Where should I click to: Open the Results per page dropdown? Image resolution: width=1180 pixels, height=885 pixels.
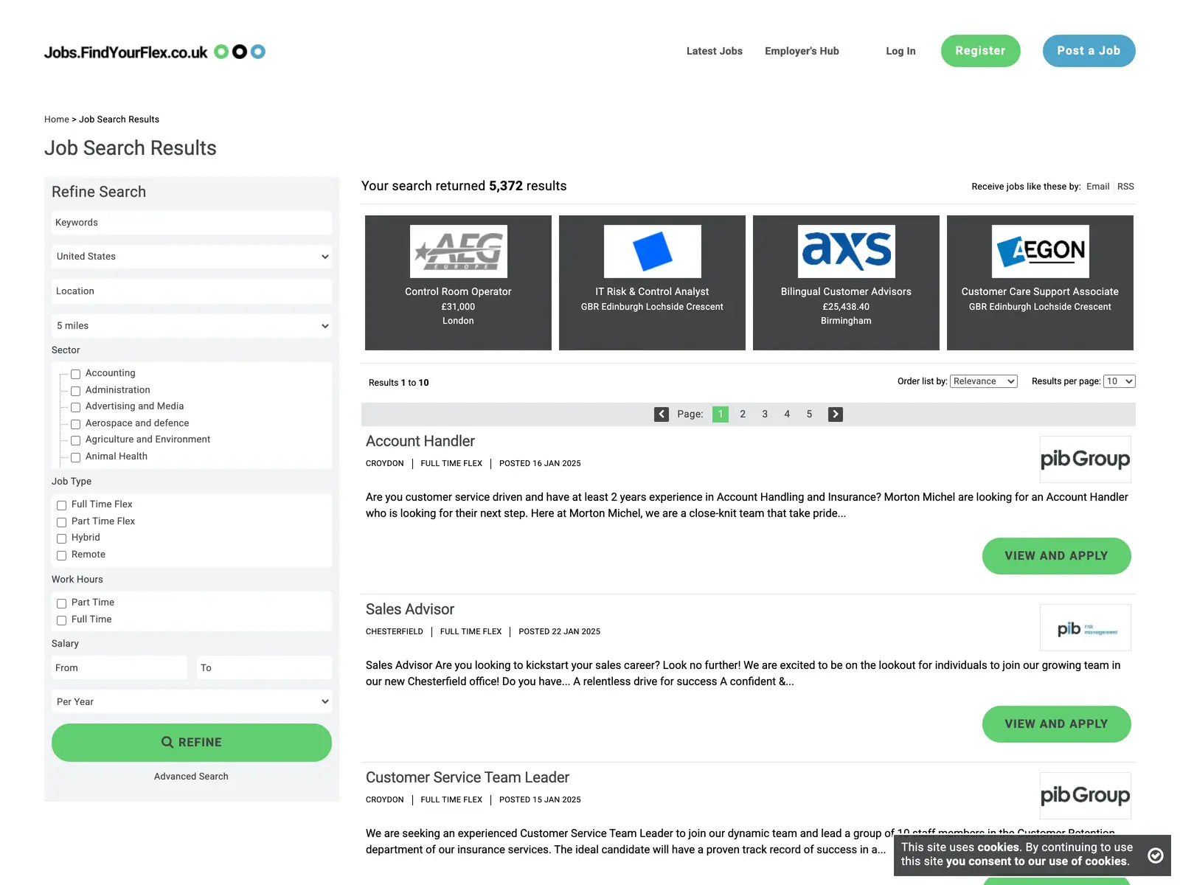[1120, 381]
